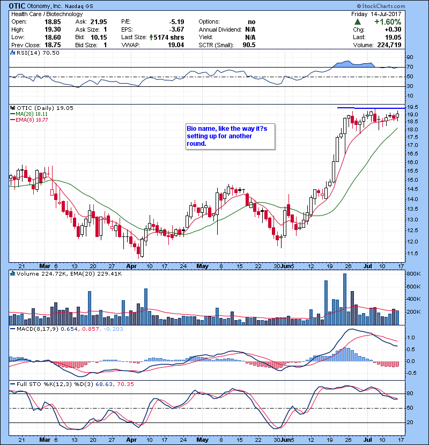The height and width of the screenshot is (445, 429).
Task: Click the header Volume value 224,719
Action: (389, 45)
